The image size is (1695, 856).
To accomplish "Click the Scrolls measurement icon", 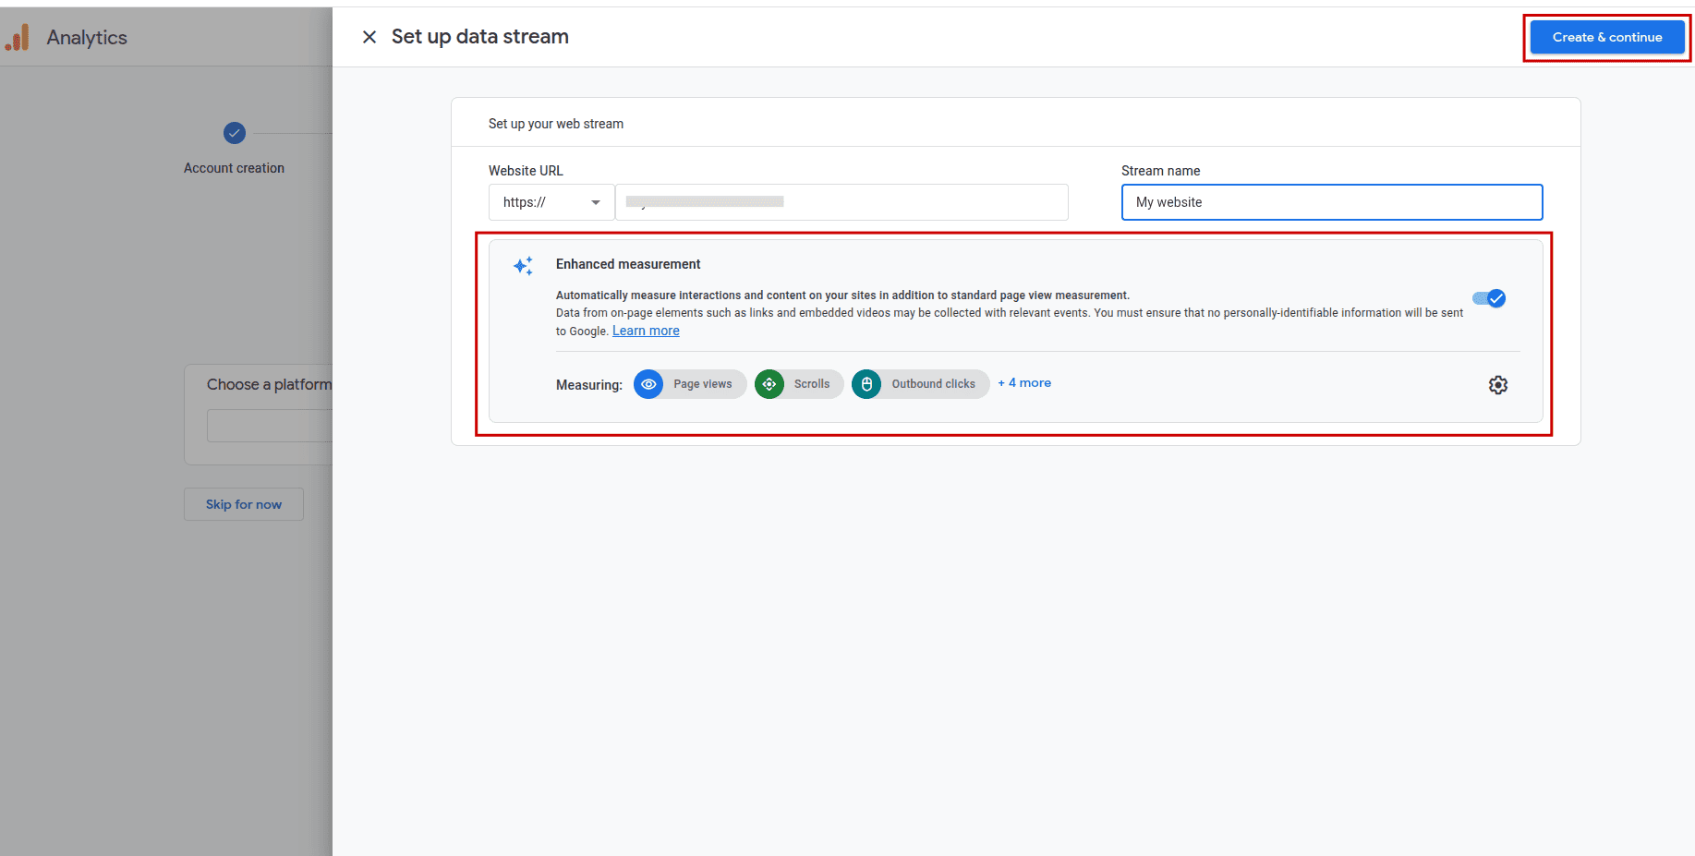I will pos(769,384).
